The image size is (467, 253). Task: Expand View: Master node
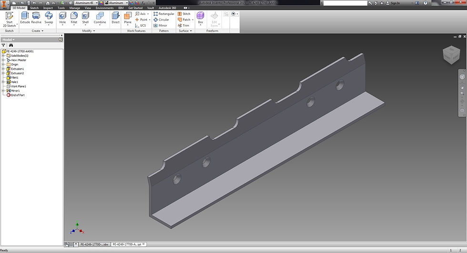pos(3,60)
